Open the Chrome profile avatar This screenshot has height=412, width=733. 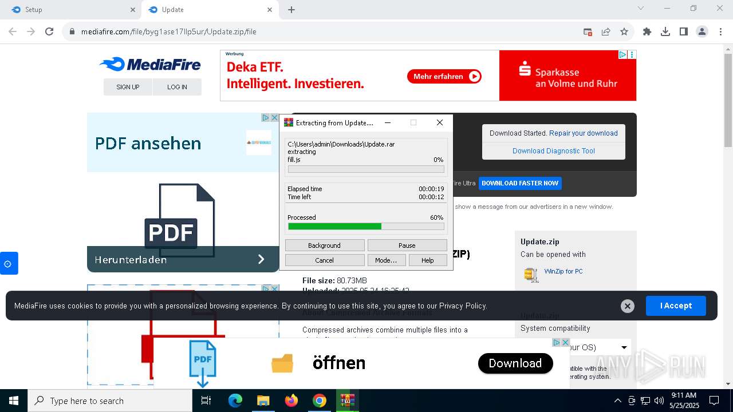click(702, 32)
